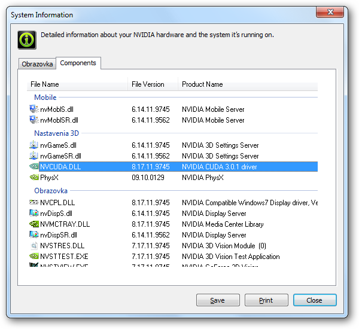The width and height of the screenshot is (359, 329).
Task: Click the NVSTRES.DLL file icon
Action: tap(34, 245)
